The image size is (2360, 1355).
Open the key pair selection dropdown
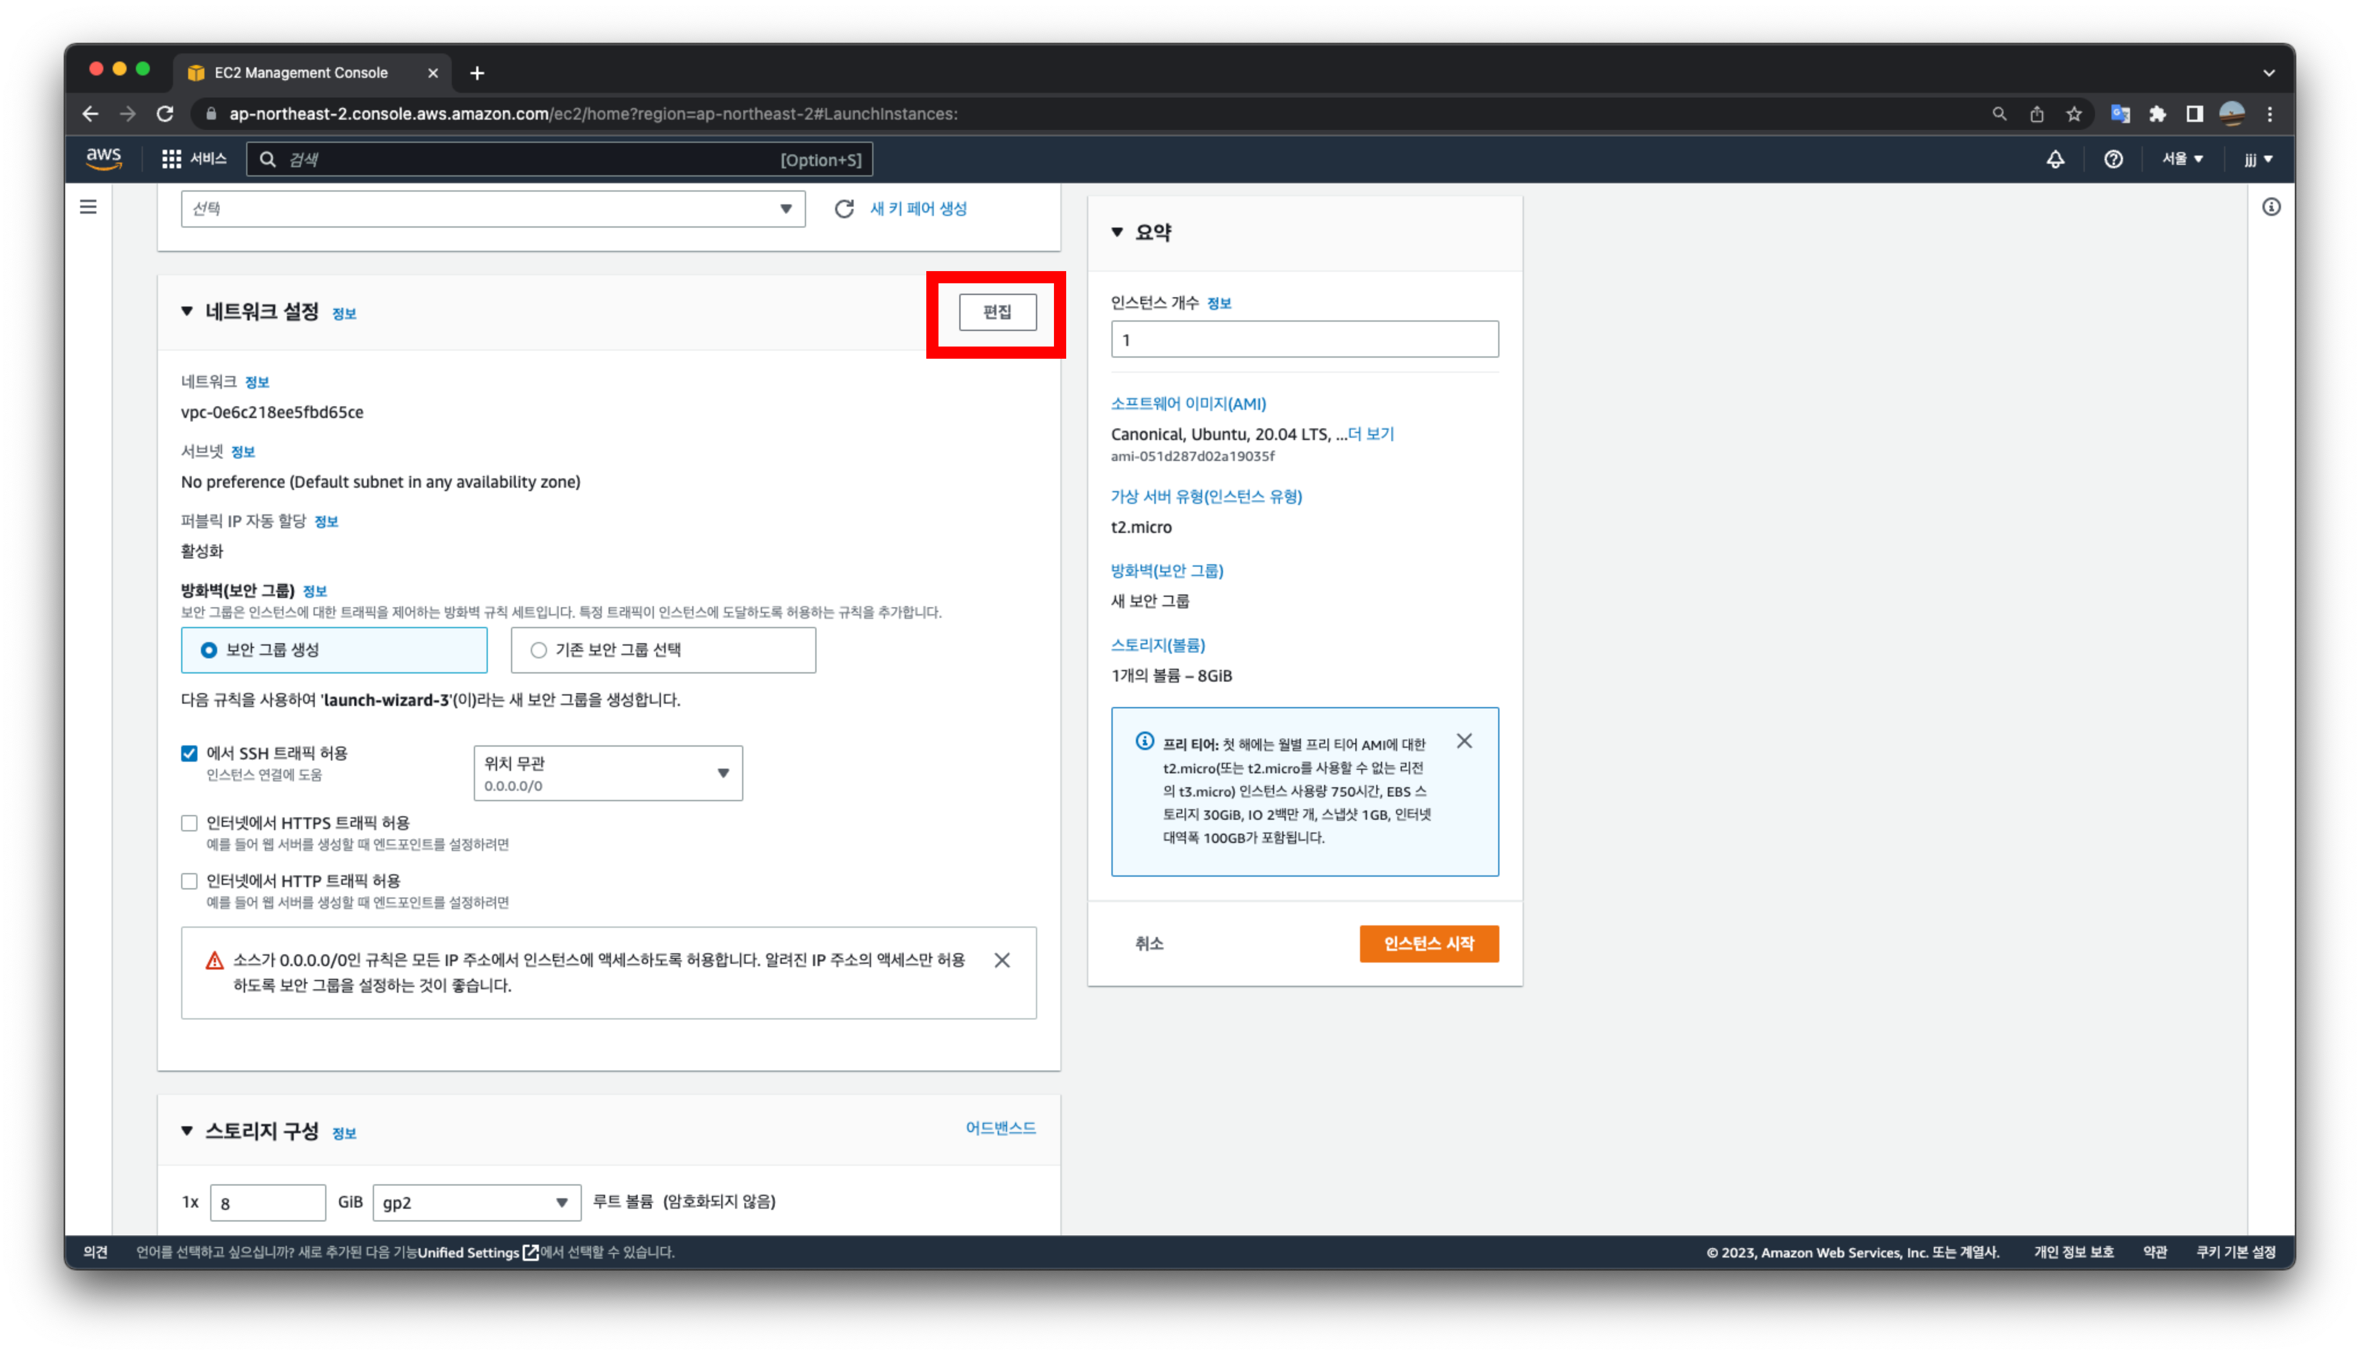(492, 208)
